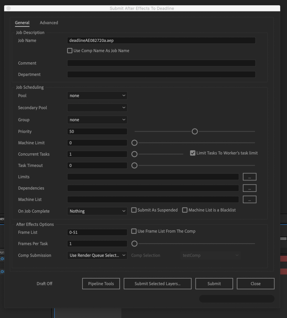Image resolution: width=287 pixels, height=318 pixels.
Task: Click the Comment input field
Action: click(x=161, y=63)
